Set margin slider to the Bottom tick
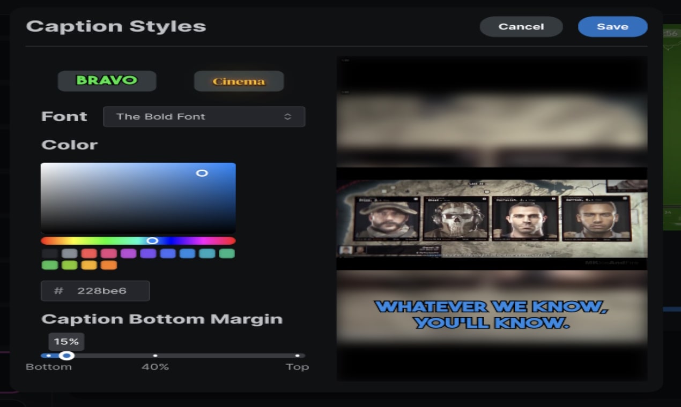 tap(48, 356)
